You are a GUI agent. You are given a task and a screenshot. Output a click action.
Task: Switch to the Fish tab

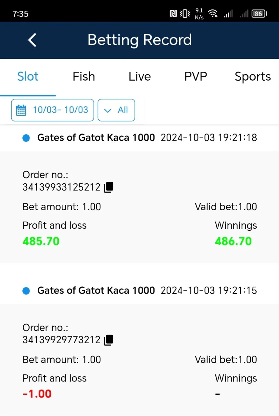[84, 77]
